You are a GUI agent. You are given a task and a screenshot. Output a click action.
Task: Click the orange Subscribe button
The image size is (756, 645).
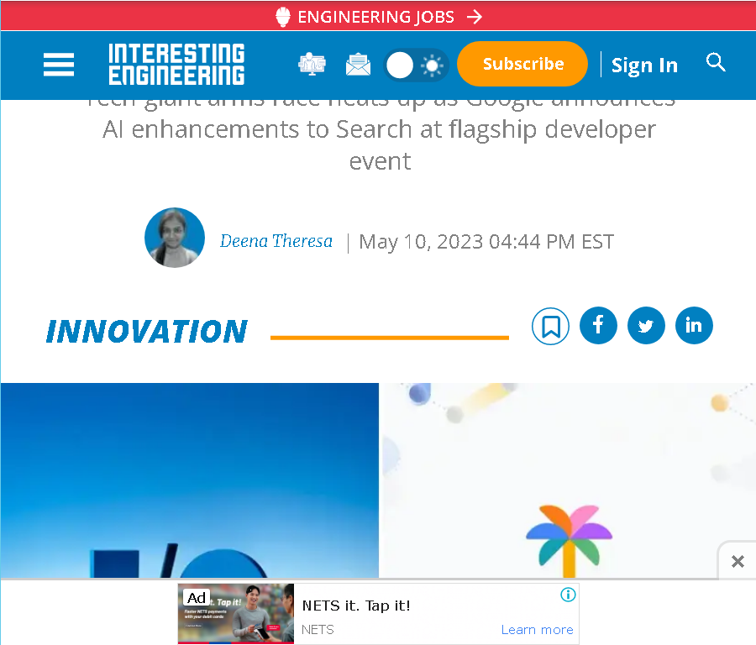[x=522, y=64]
